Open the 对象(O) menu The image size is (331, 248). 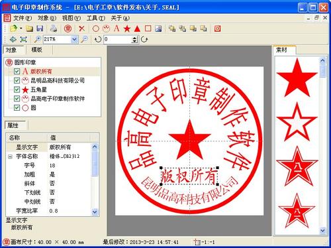point(47,18)
